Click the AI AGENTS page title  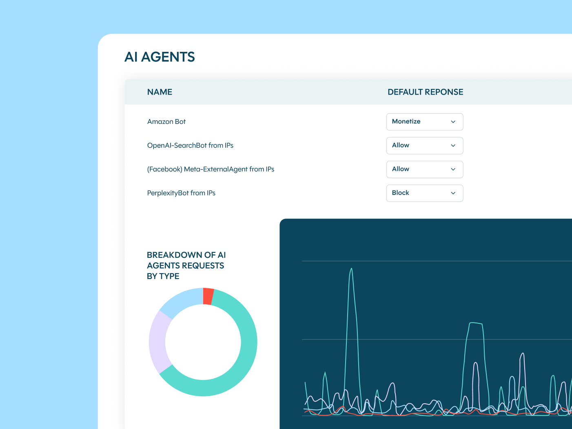coord(160,57)
